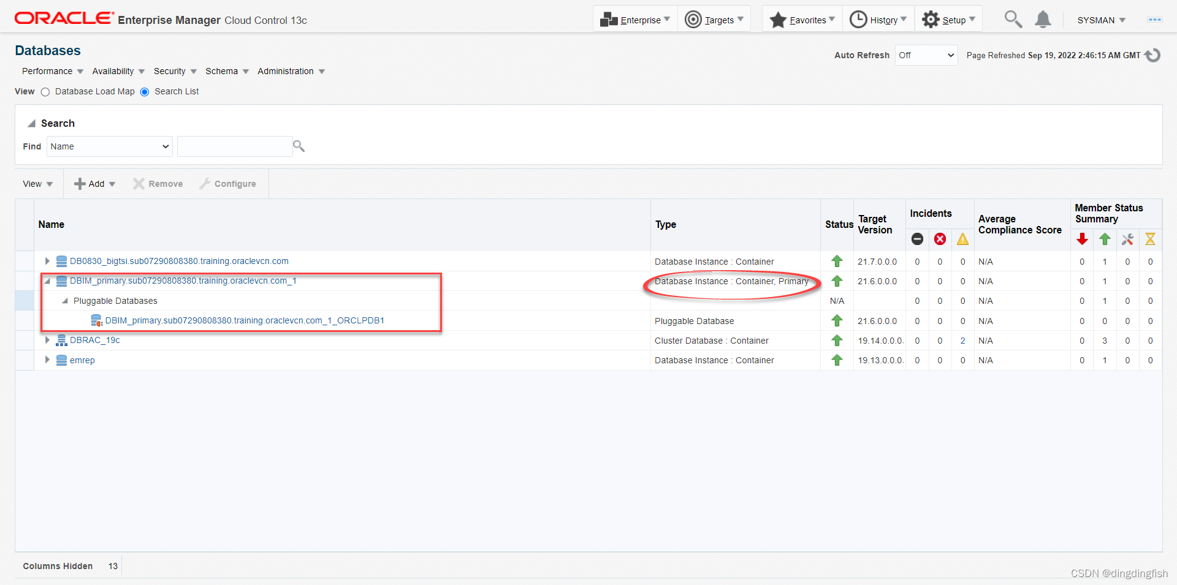Click the Targets bullseye icon

[693, 20]
